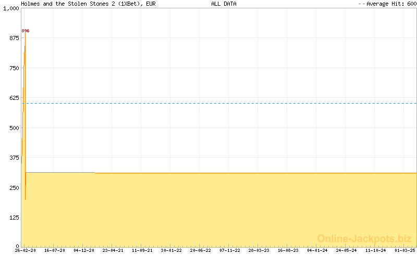Select the 04-12-20 date tick

[84, 250]
